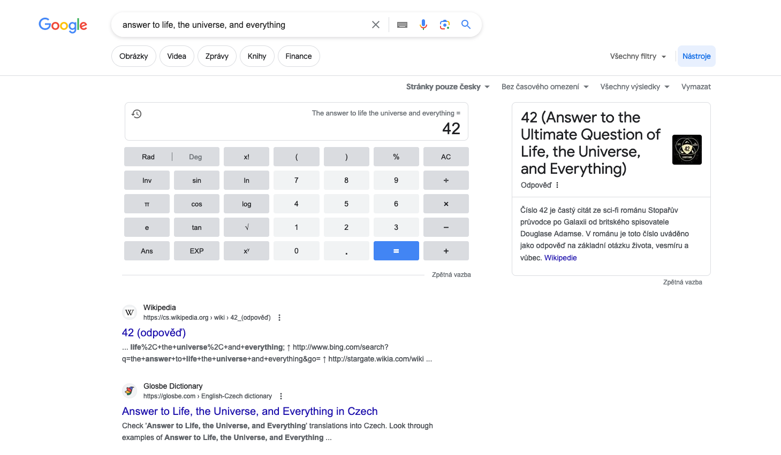The image size is (781, 455).
Task: Switch the calculator to Rad mode
Action: tap(148, 157)
